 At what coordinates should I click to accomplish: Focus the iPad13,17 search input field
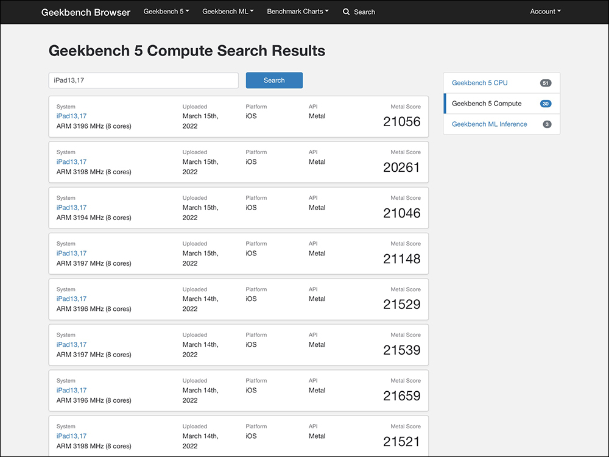point(143,80)
